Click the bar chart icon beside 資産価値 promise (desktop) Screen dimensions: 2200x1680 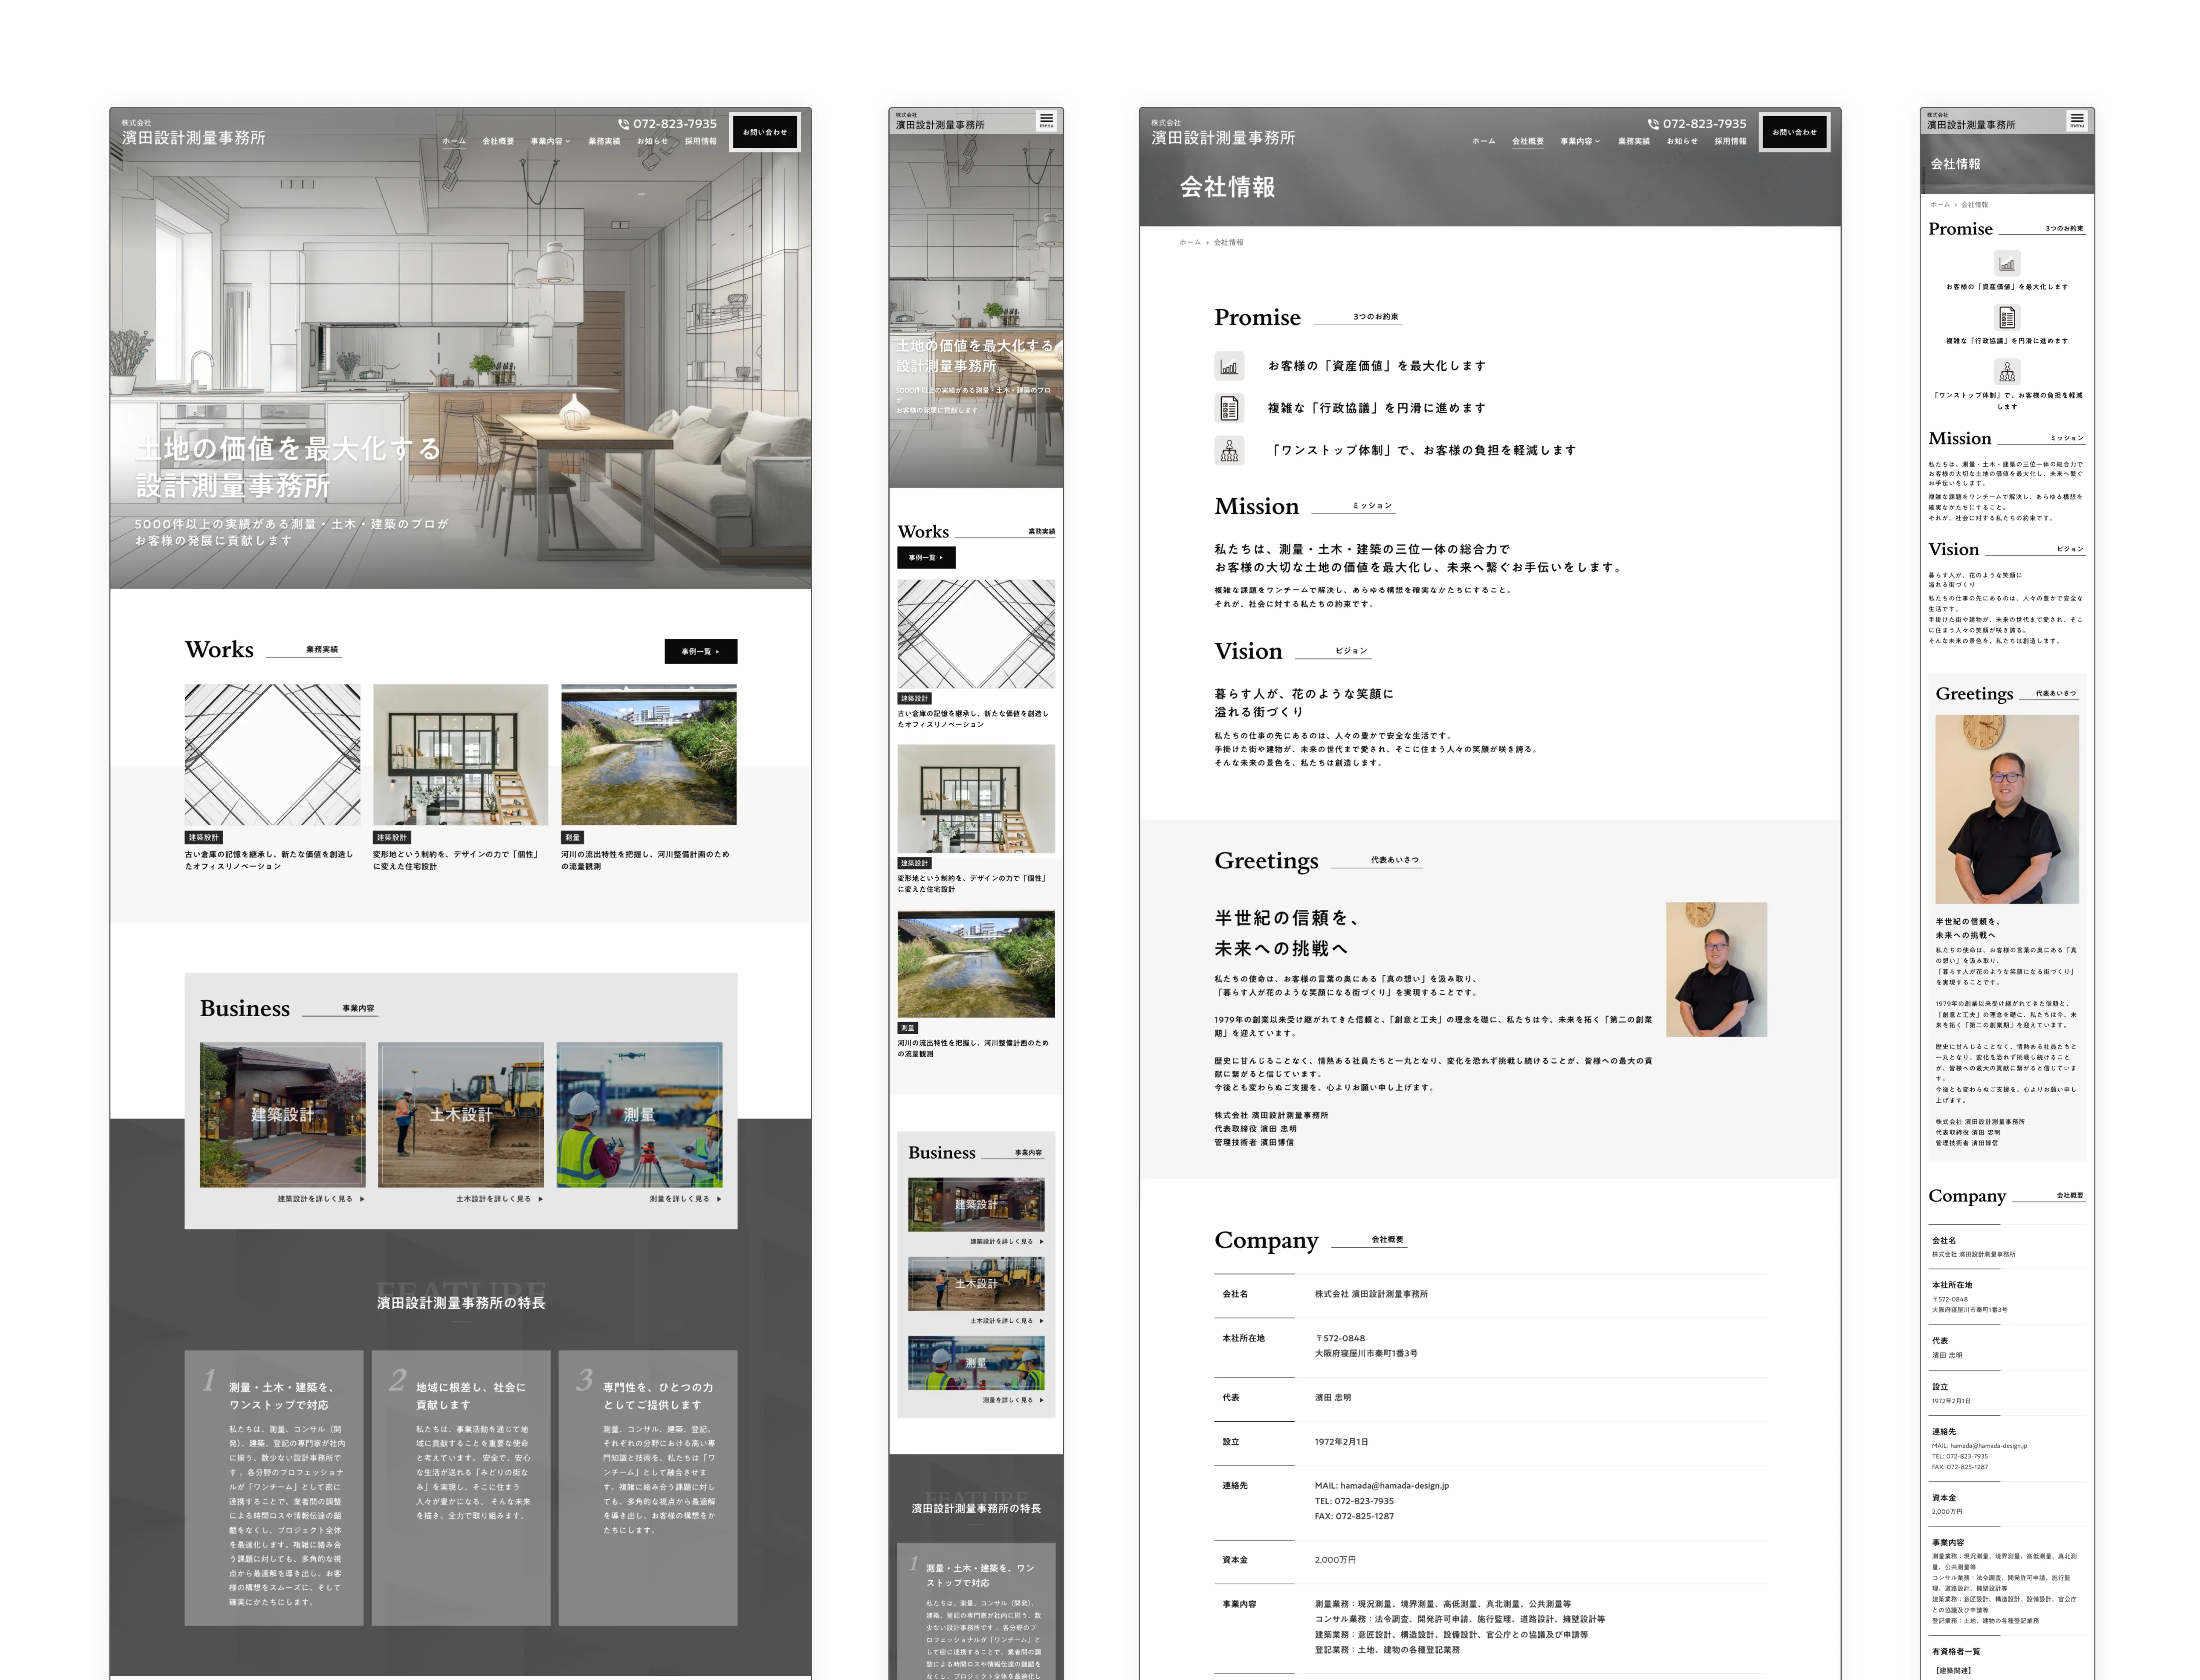pyautogui.click(x=1229, y=366)
